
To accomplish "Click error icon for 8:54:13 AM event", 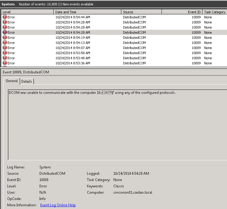I will [x=5, y=43].
